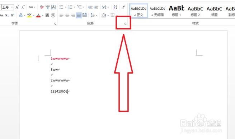Click the Shrink Font icon
The image size is (235, 139).
pyautogui.click(x=23, y=7)
